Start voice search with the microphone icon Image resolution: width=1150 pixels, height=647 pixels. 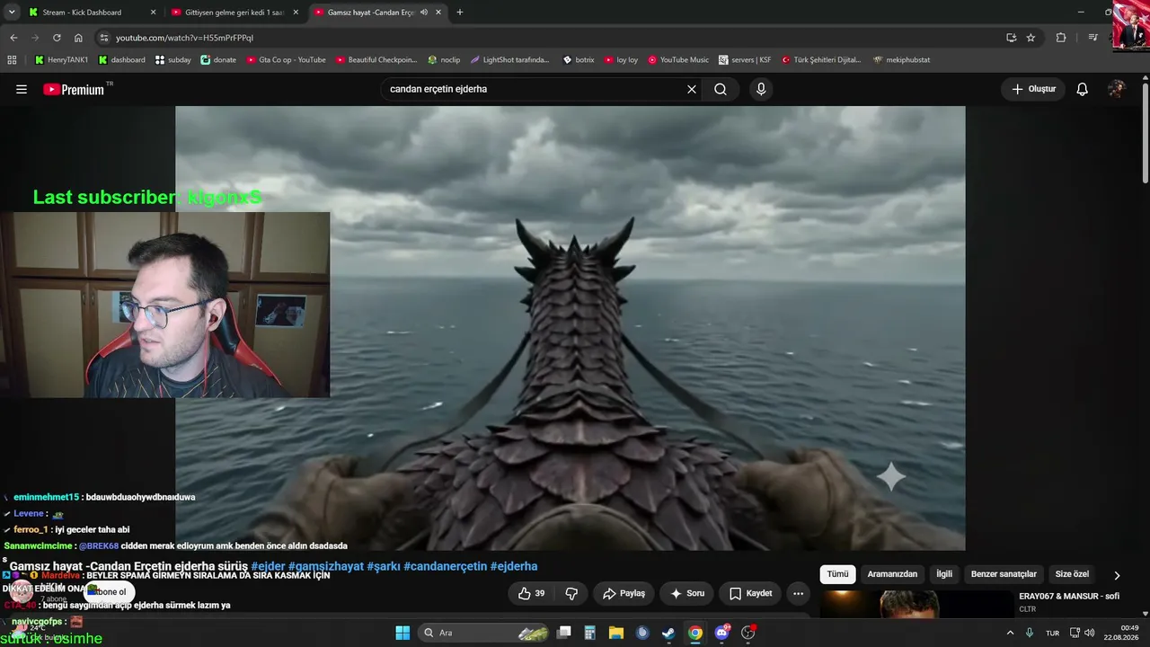[761, 89]
